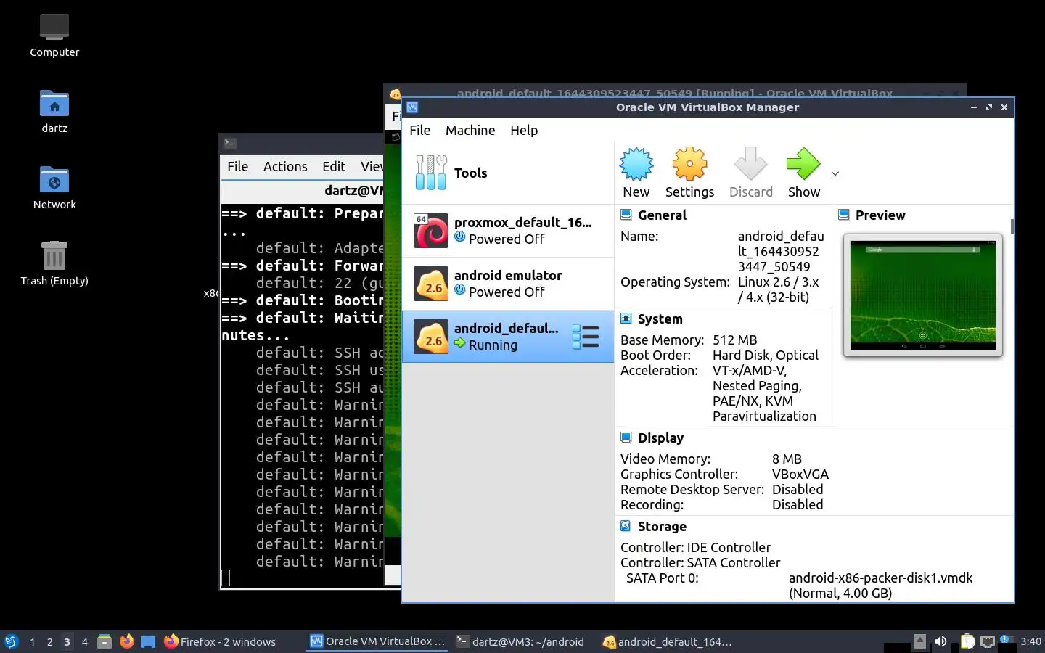Click the proxmox Debian swirl VM icon

coord(431,231)
